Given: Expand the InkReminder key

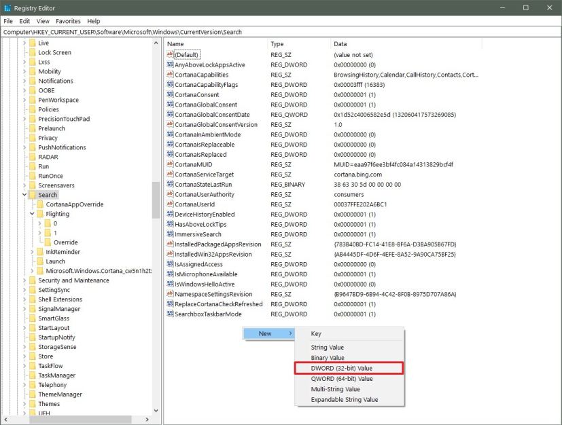Looking at the screenshot, I should pos(32,252).
